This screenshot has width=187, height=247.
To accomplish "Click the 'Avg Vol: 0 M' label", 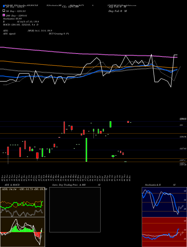I will [x=117, y=7].
